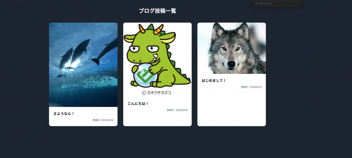352x158 pixels.
Task: Select the dragon card's 登録日: 2025/5/16 date
Action: (177, 110)
